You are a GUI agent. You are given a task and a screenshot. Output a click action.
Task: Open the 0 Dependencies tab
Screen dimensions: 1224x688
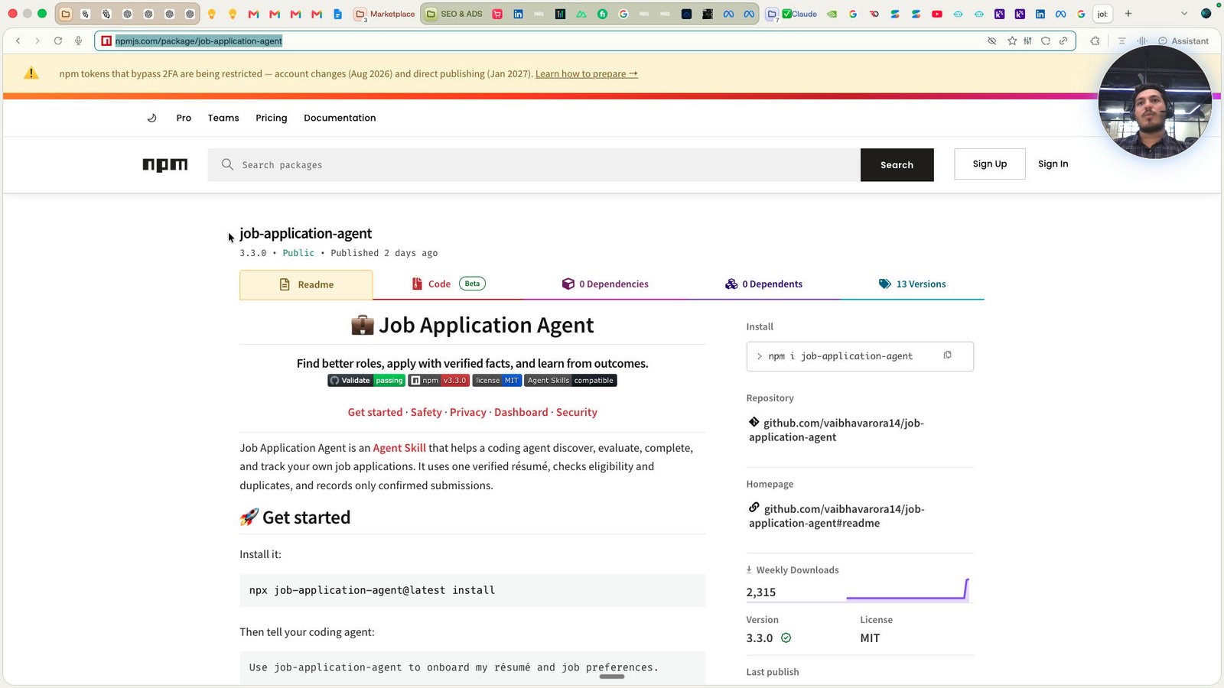point(605,284)
